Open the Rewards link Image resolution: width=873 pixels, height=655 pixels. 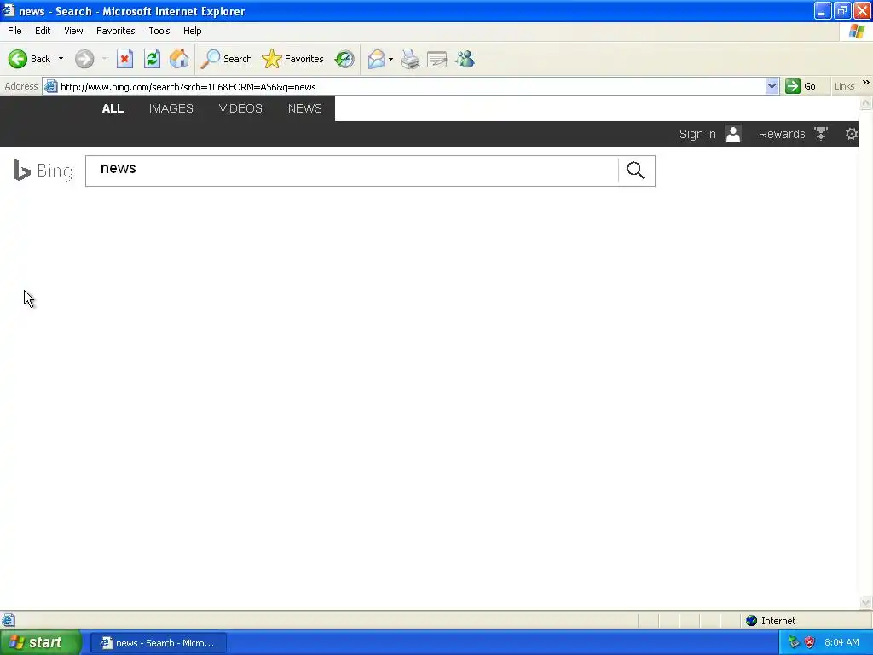(782, 134)
